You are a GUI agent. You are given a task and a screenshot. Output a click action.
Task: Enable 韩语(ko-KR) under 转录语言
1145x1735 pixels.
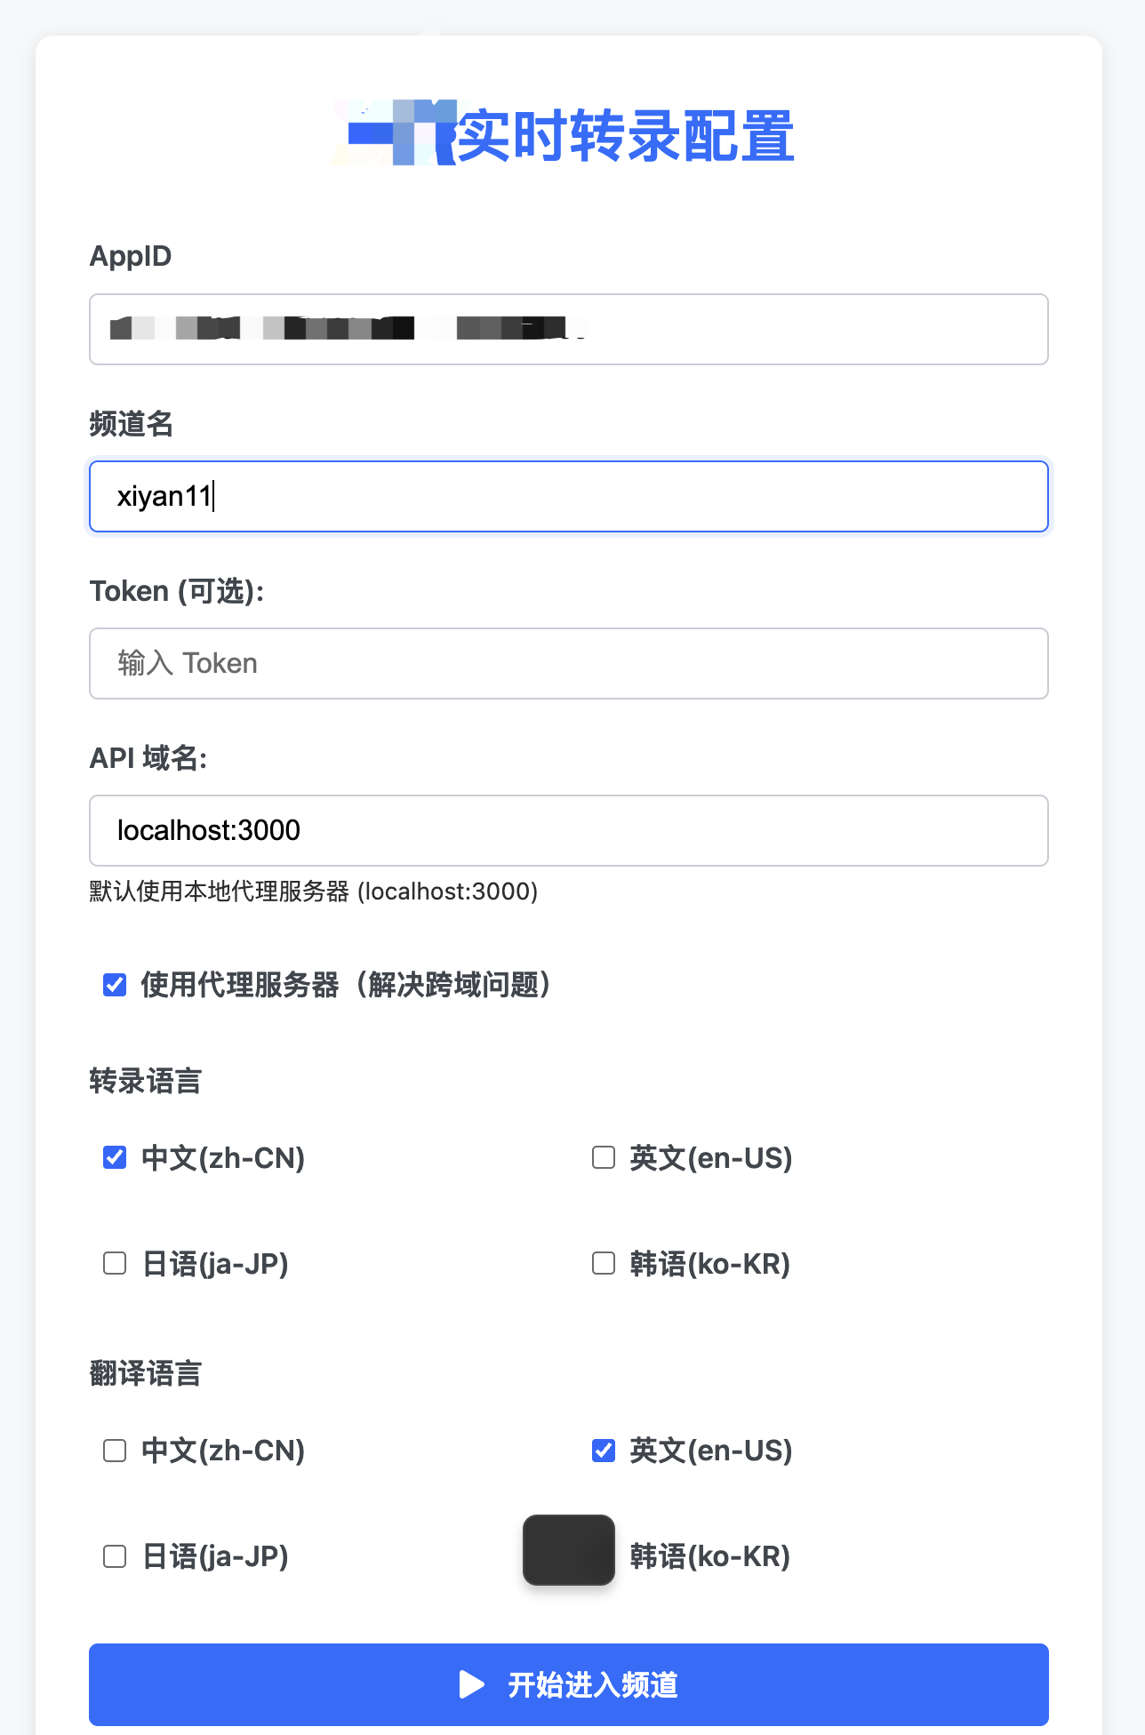click(x=603, y=1263)
